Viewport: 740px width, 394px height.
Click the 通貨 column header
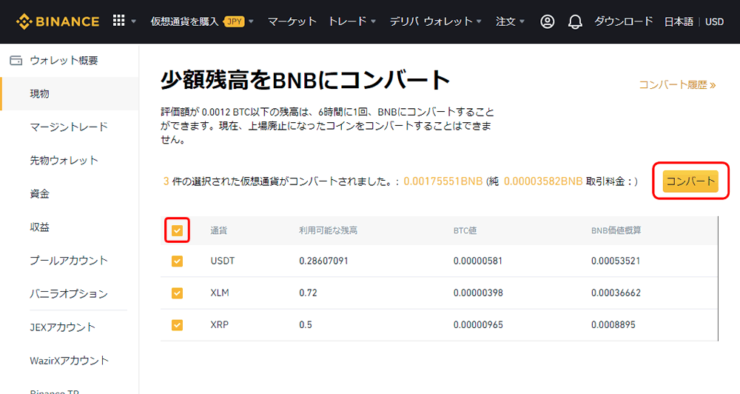point(218,230)
